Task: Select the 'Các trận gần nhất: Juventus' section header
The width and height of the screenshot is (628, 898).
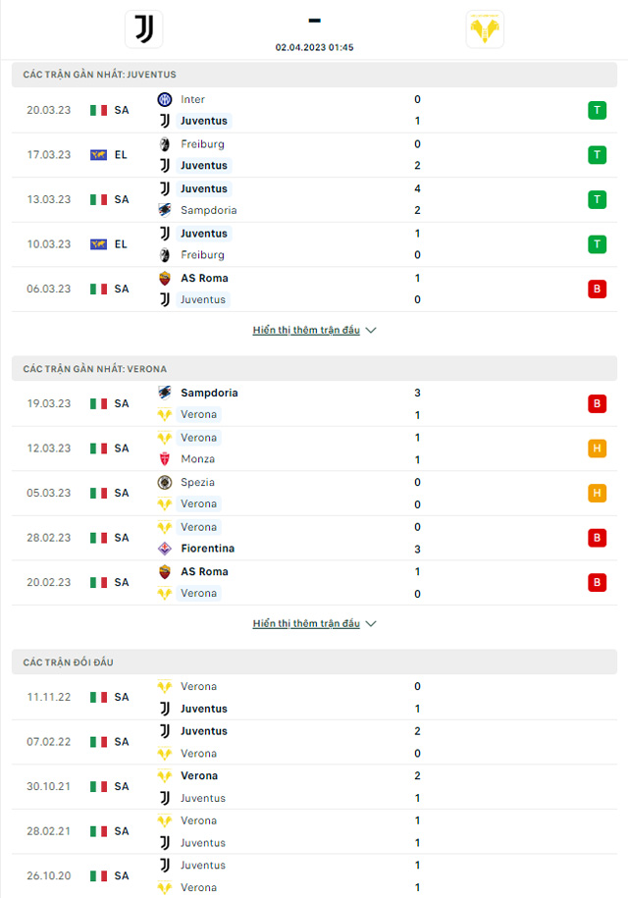Action: (100, 75)
